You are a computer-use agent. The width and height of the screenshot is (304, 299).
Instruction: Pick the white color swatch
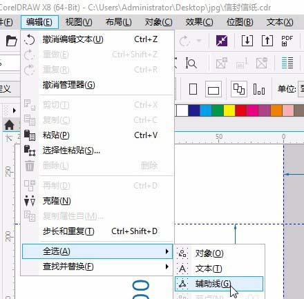182,110
